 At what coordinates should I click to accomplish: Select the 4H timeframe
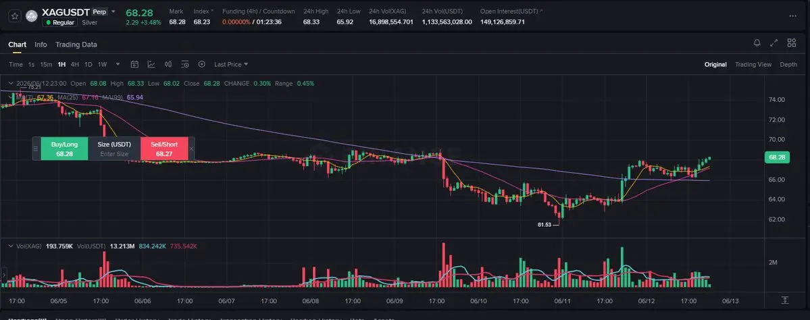(75, 65)
